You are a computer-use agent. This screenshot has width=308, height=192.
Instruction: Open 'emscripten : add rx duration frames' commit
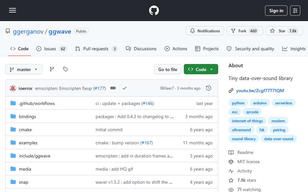click(x=134, y=156)
